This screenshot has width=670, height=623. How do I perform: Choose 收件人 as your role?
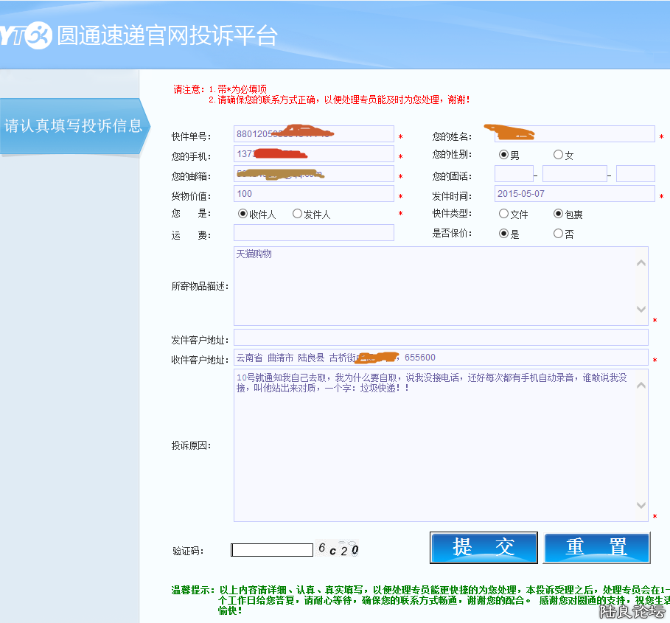244,213
